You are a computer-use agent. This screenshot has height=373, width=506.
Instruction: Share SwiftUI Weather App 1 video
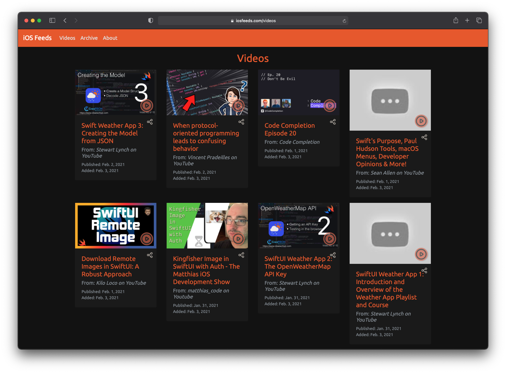pyautogui.click(x=424, y=271)
